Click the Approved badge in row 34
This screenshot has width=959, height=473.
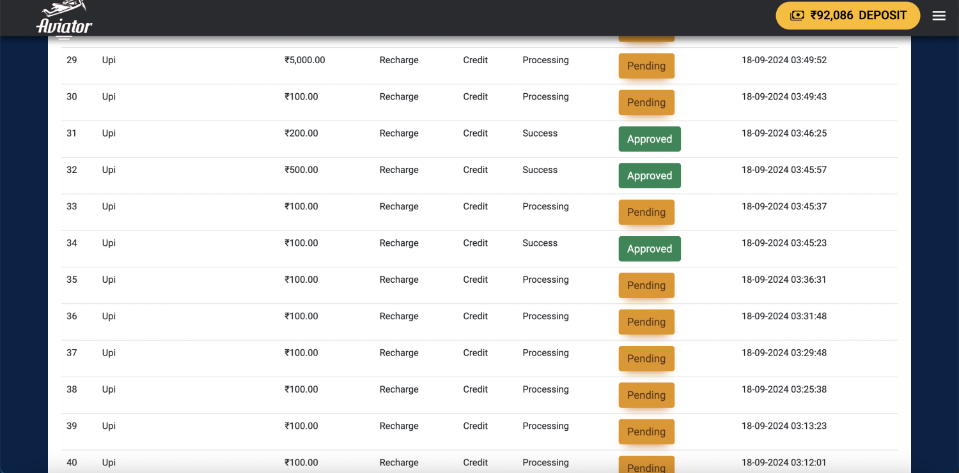pos(649,249)
